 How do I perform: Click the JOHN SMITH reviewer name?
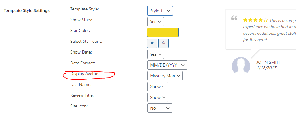[x=269, y=62]
